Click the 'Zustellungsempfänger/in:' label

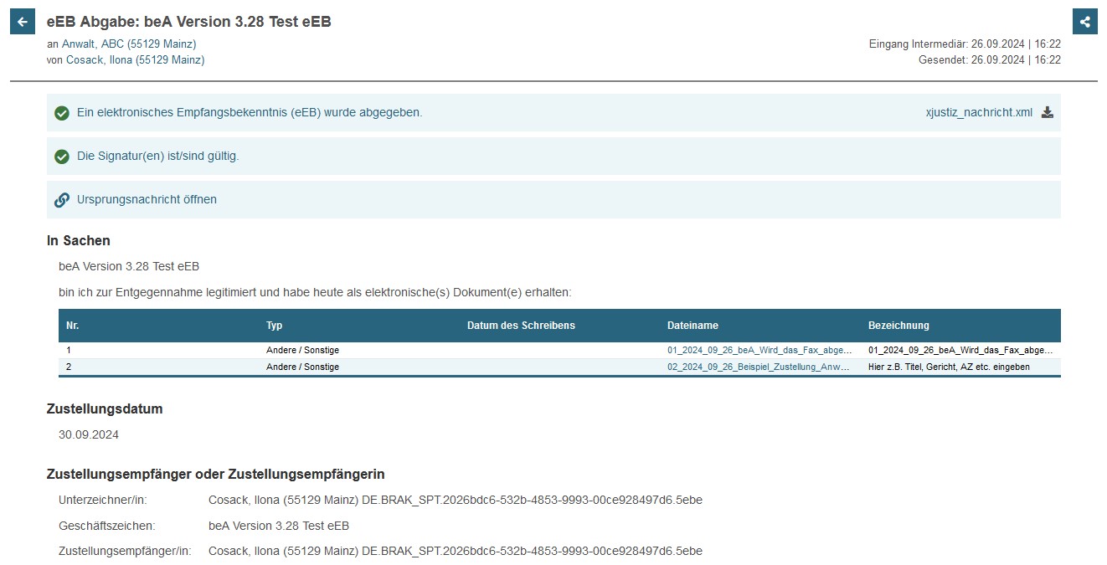coord(125,552)
